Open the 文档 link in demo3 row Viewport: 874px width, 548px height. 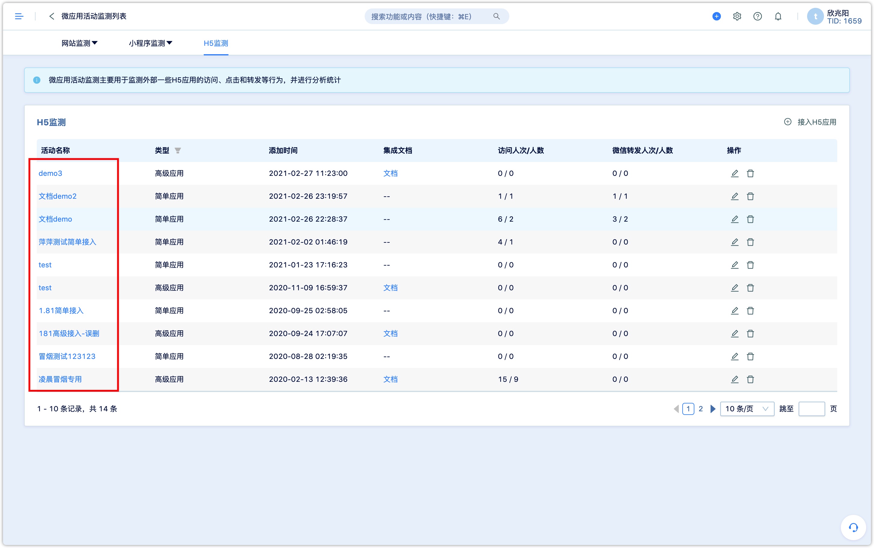[x=390, y=173]
